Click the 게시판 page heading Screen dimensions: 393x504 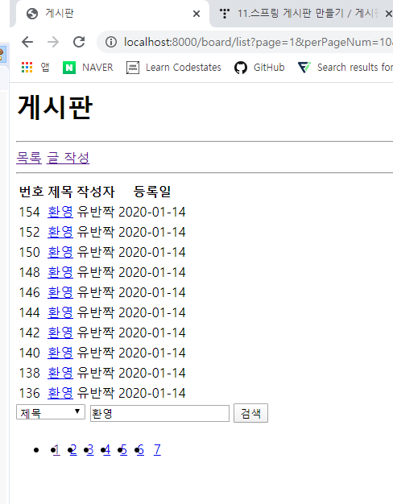(55, 107)
